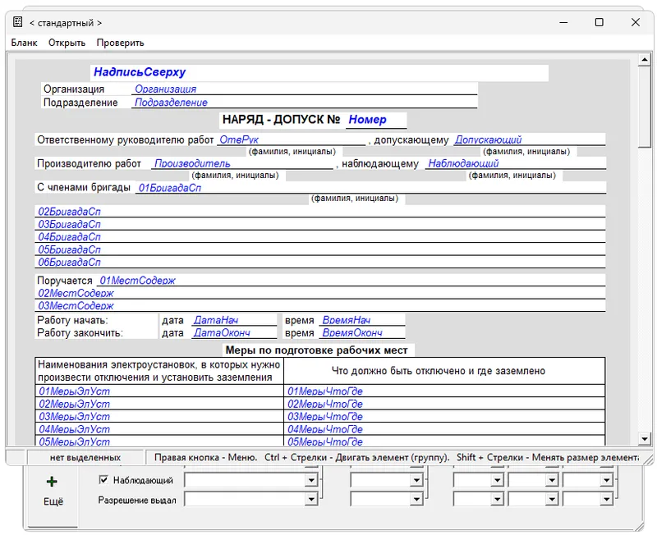Viewport: 657px width, 535px height.
Task: Select the Допускающий field
Action: pos(529,139)
